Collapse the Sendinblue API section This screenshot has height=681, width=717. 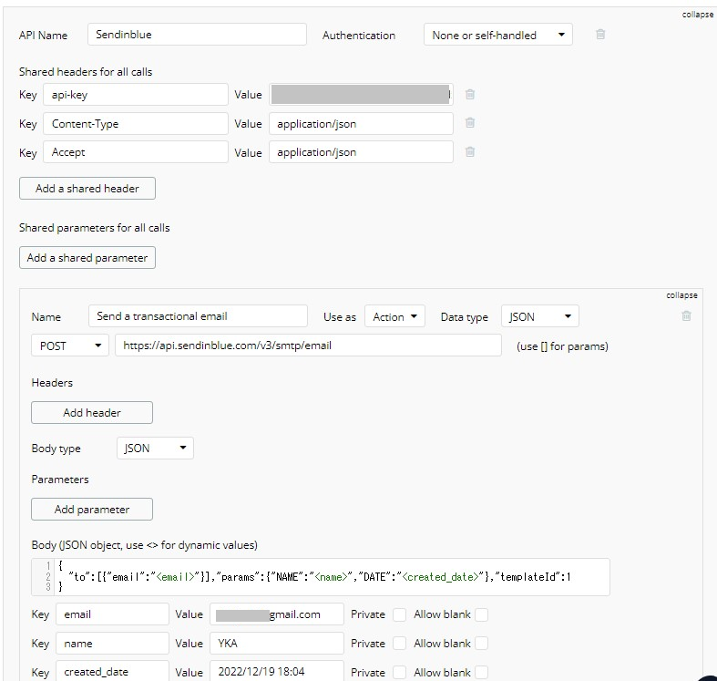[697, 15]
